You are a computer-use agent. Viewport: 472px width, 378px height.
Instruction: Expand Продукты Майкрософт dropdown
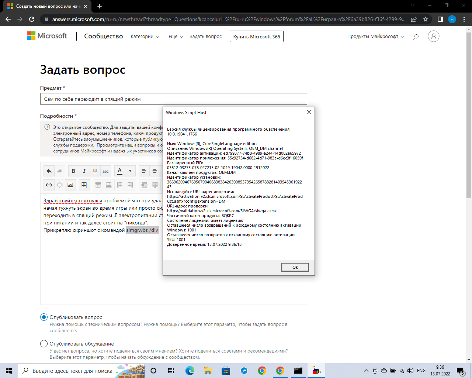375,37
